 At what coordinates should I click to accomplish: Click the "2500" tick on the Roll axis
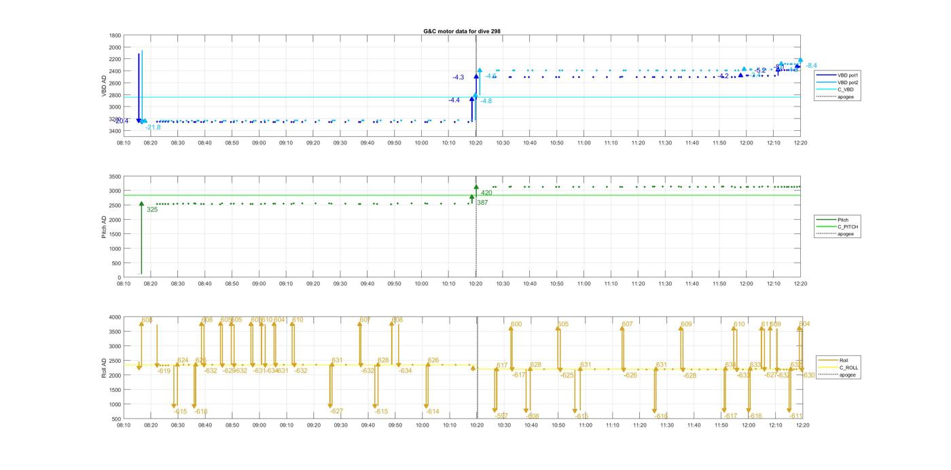pyautogui.click(x=115, y=360)
